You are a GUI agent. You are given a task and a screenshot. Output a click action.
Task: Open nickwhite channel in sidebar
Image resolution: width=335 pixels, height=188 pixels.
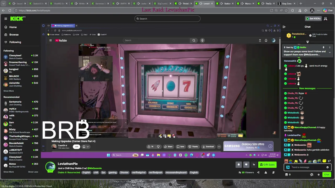(x=20, y=84)
